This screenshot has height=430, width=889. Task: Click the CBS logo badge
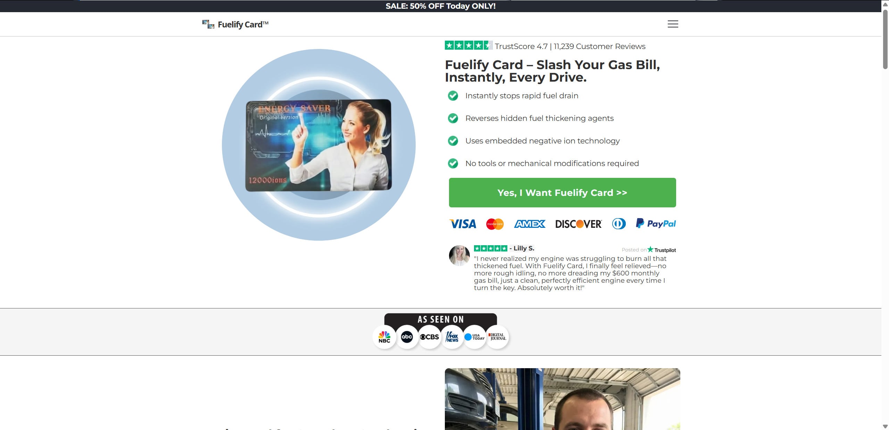pyautogui.click(x=430, y=337)
